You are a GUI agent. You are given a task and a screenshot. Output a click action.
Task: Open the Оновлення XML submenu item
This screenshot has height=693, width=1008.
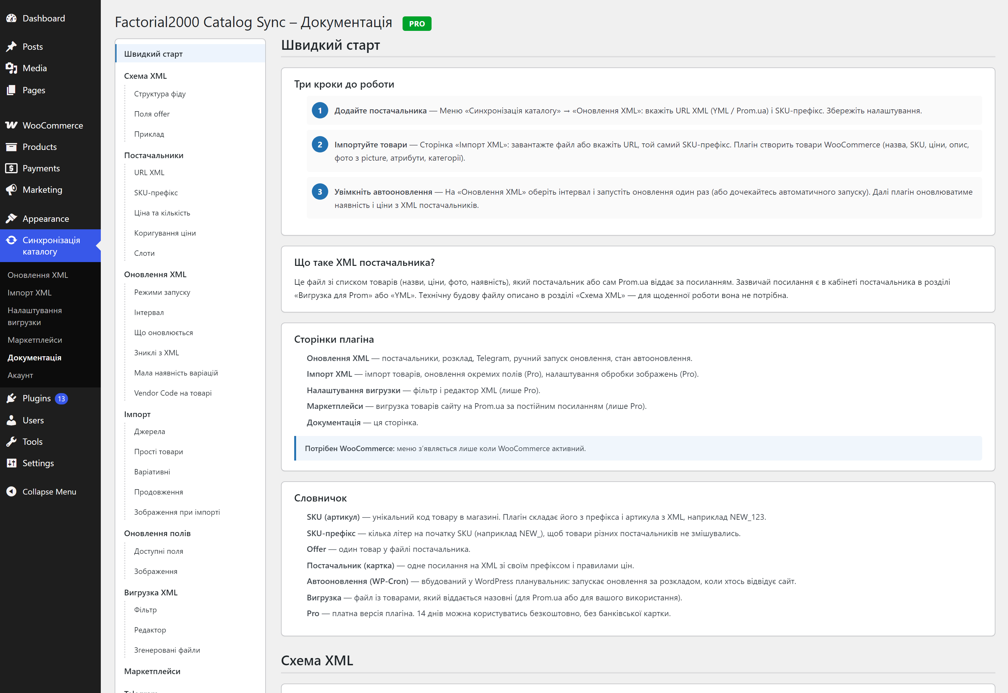pos(38,275)
